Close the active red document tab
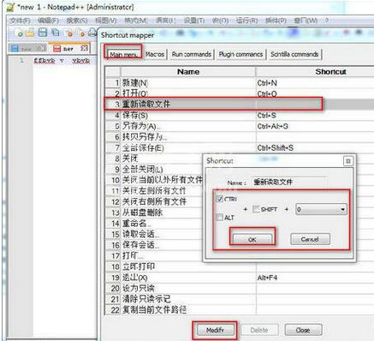 tap(84, 48)
